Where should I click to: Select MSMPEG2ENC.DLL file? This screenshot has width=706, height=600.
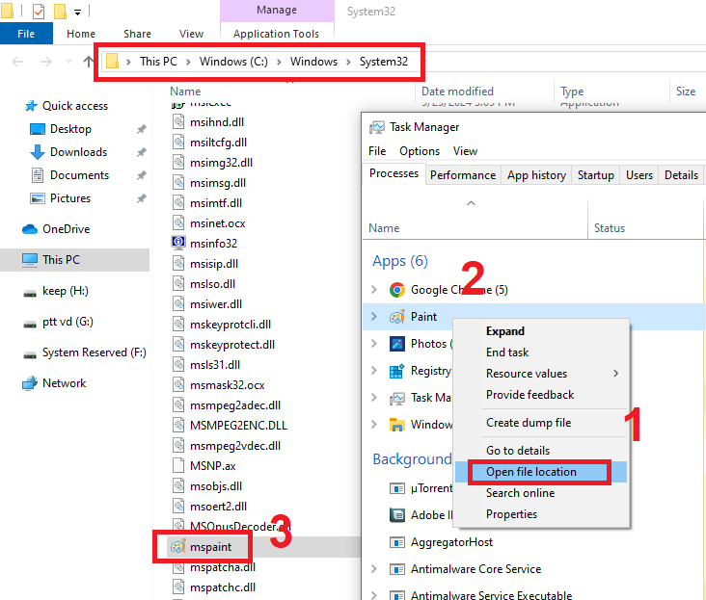238,425
